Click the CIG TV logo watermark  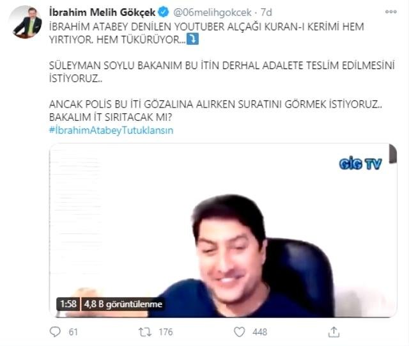tap(360, 164)
